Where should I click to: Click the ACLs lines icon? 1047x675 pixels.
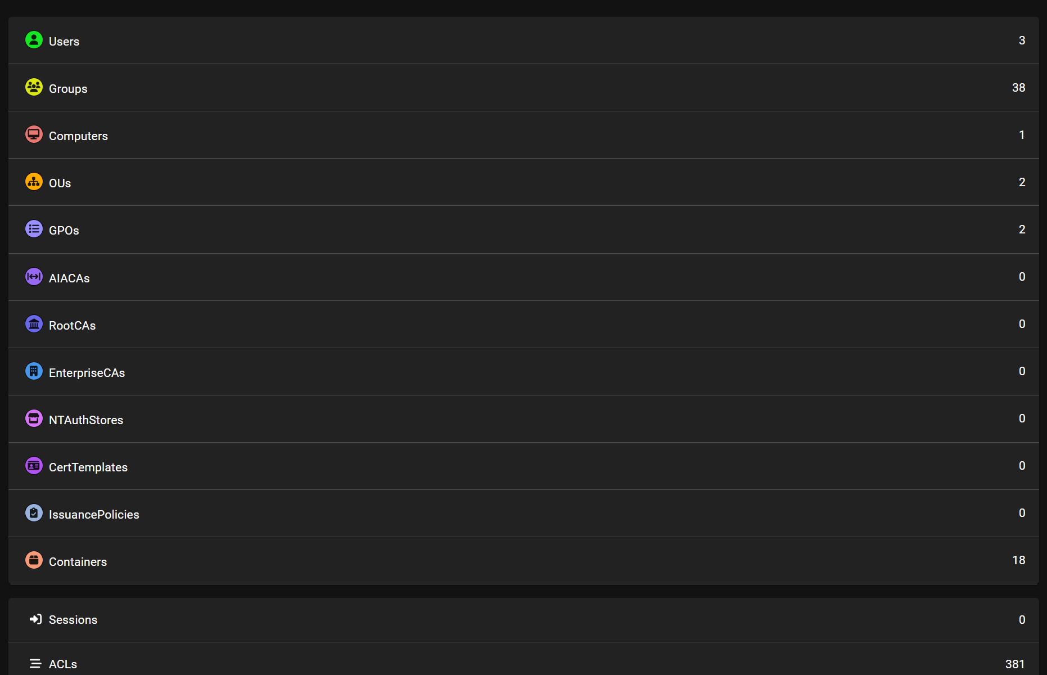[35, 664]
